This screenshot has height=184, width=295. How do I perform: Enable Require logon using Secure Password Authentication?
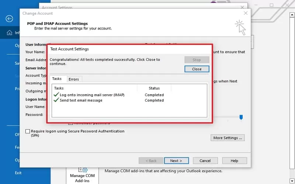tap(28, 131)
